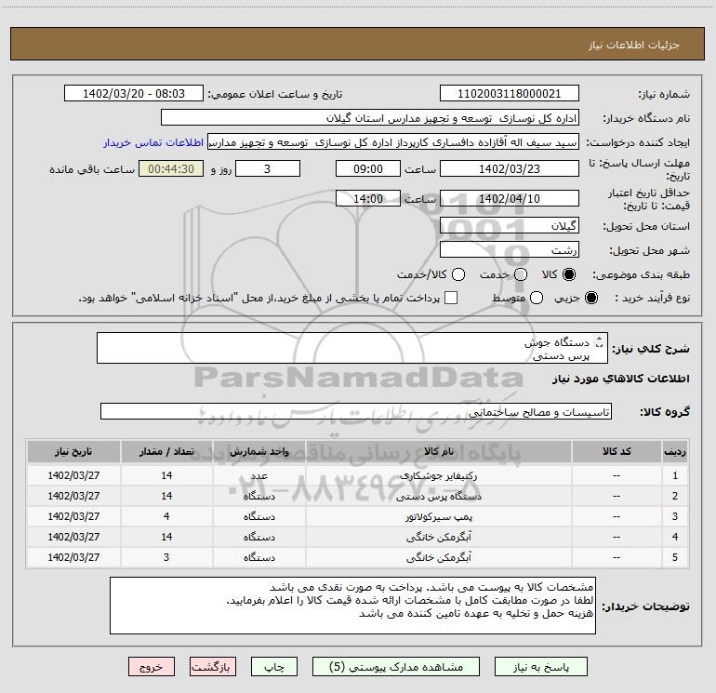Click the تعداد / مقدار column header
This screenshot has width=716, height=693.
click(x=166, y=451)
